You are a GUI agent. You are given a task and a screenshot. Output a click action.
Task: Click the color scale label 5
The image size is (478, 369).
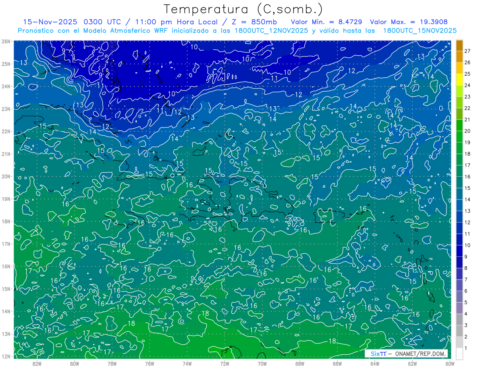(466, 303)
